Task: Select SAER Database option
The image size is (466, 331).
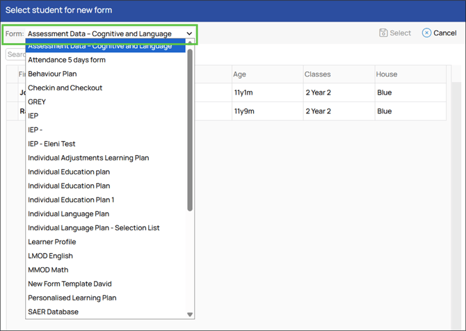Action: 53,312
